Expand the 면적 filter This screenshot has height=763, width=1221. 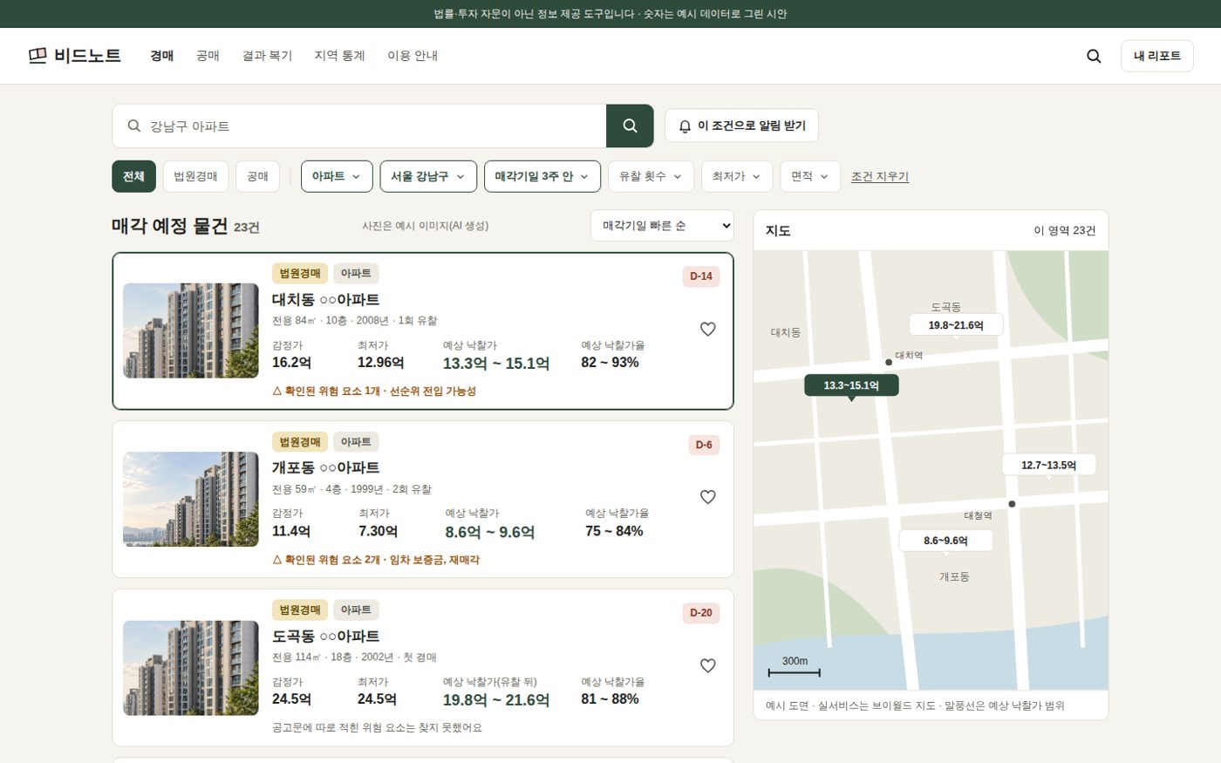coord(810,176)
